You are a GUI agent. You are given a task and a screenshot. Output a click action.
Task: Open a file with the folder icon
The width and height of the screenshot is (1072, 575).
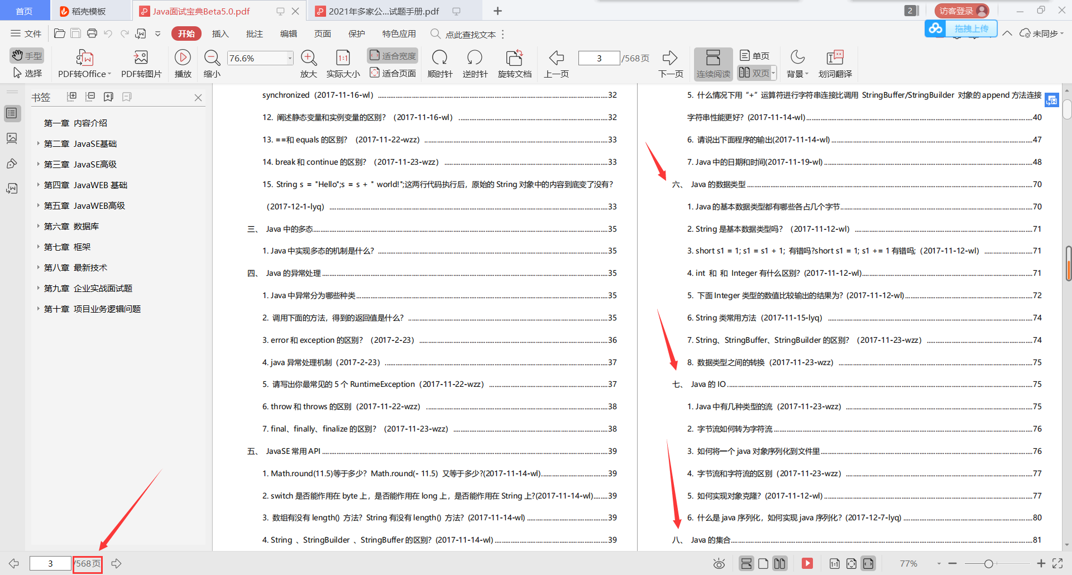pyautogui.click(x=59, y=33)
